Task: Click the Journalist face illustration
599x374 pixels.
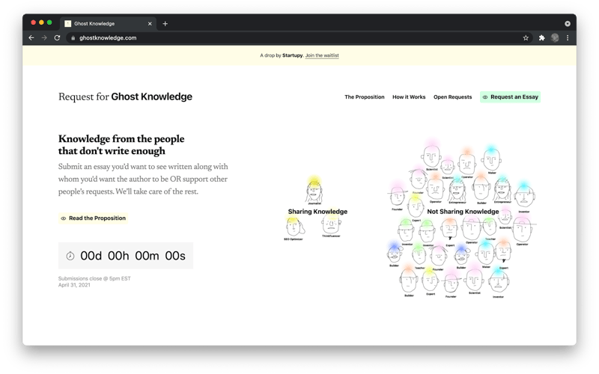Action: [314, 191]
